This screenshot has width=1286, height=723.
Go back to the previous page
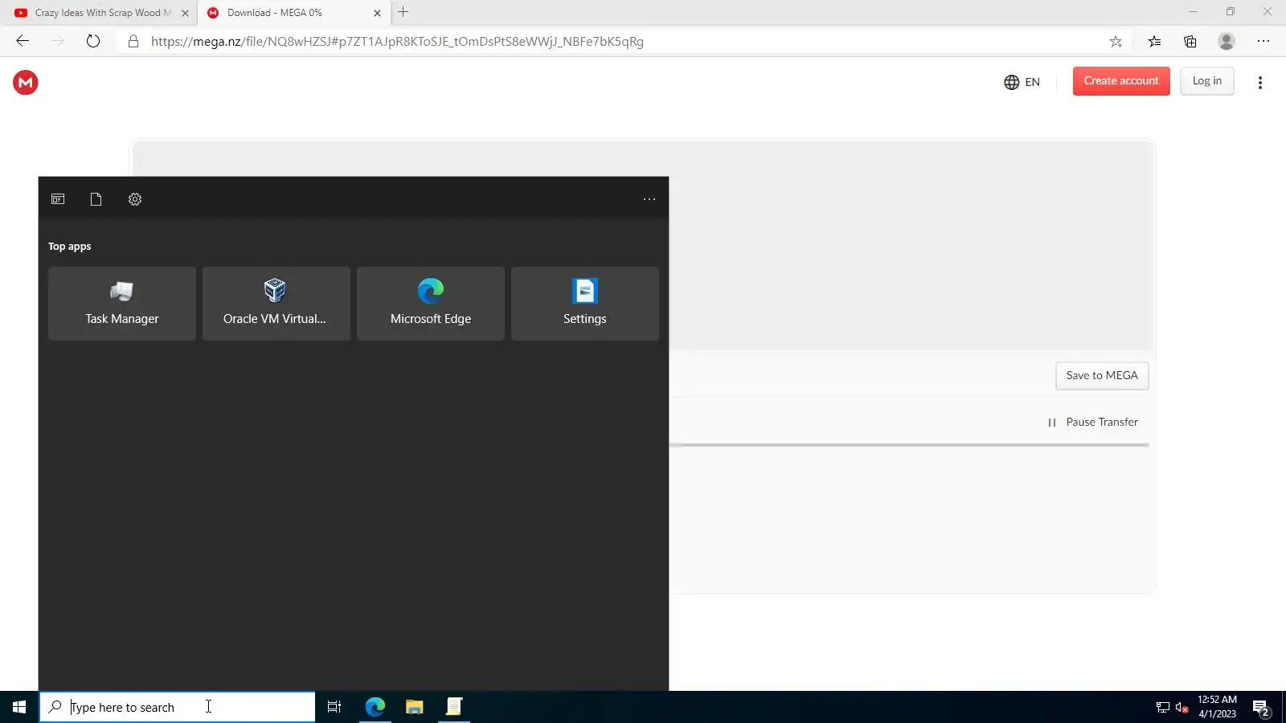(23, 41)
